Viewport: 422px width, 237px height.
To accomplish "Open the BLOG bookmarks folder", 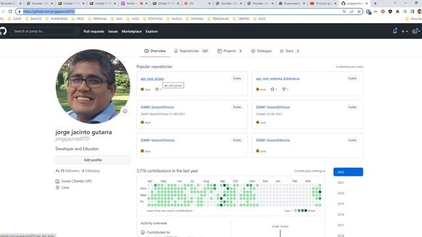I will 260,19.
